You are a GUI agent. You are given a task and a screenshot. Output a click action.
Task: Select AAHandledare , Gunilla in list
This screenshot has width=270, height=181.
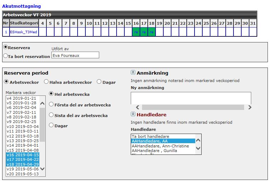coord(163,151)
